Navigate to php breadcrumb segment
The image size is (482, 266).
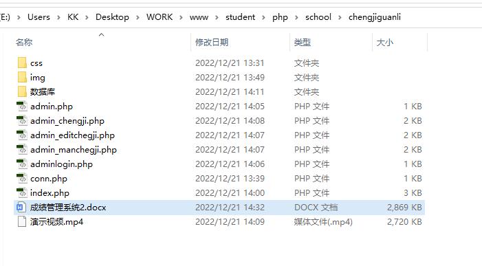280,17
